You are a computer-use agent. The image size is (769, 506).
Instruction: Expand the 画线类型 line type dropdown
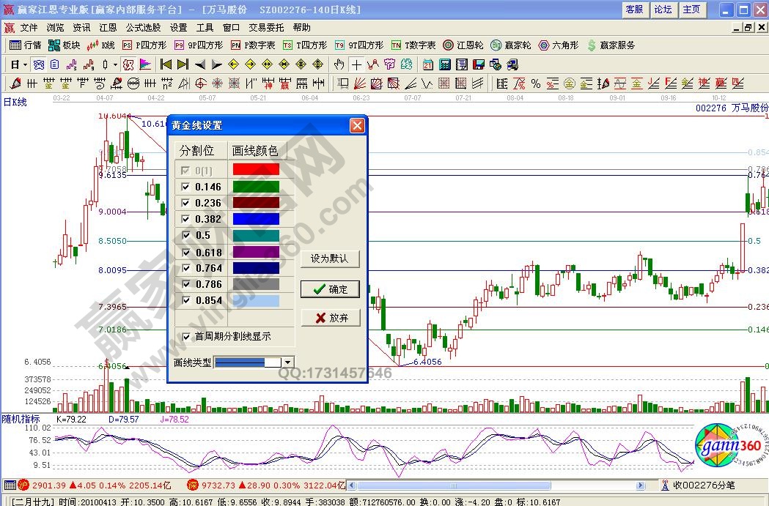tap(287, 362)
